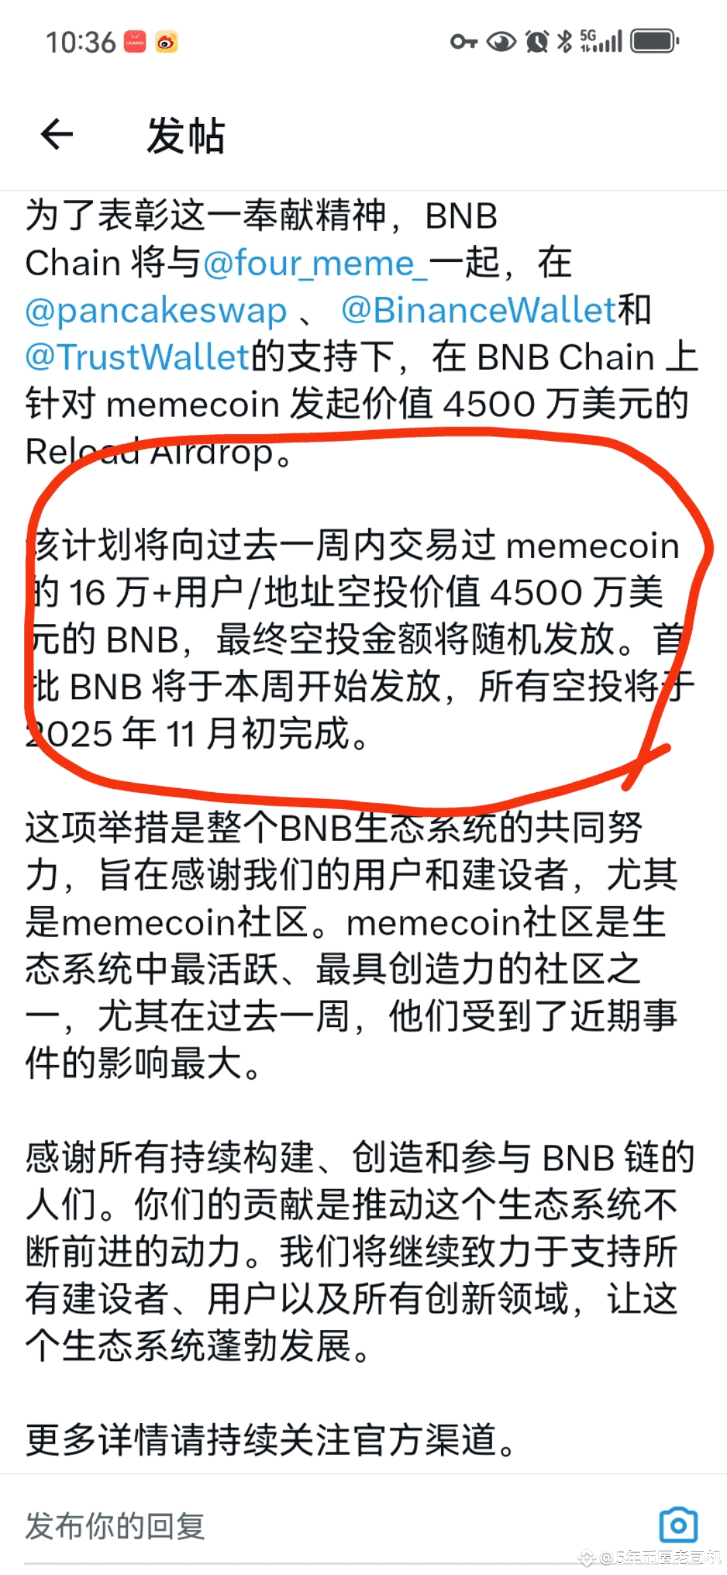Tap the Weibo notification icon in status bar

tap(166, 42)
